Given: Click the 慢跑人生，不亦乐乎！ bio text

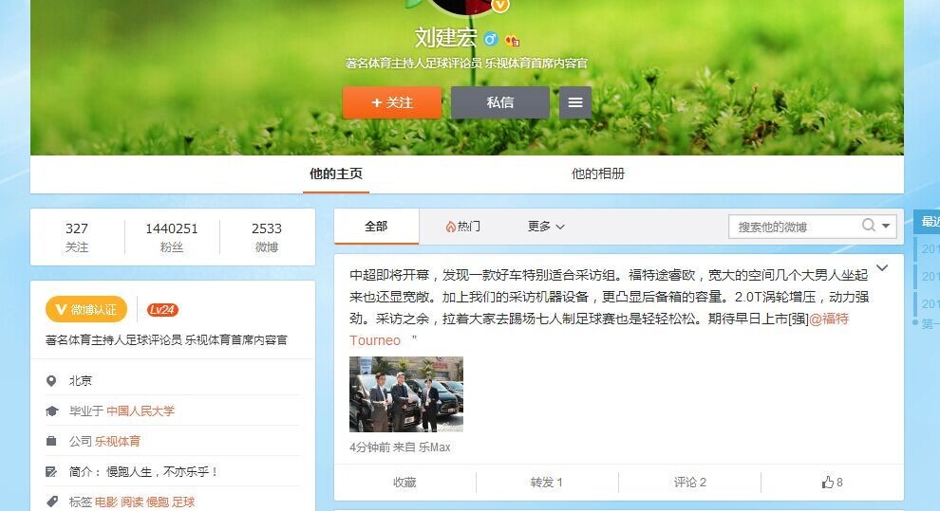Looking at the screenshot, I should tap(161, 471).
